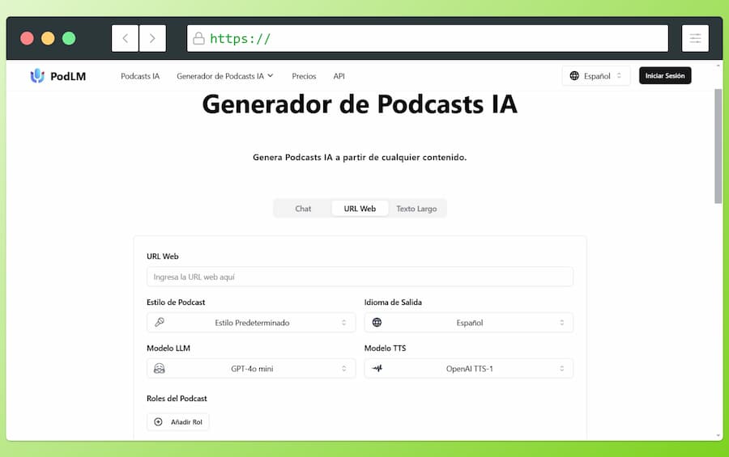Expand the GPT-4o mini model dropdown

(251, 369)
